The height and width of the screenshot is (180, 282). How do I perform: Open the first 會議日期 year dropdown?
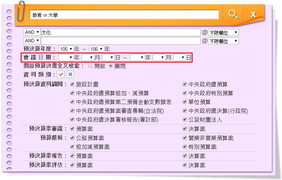point(66,57)
